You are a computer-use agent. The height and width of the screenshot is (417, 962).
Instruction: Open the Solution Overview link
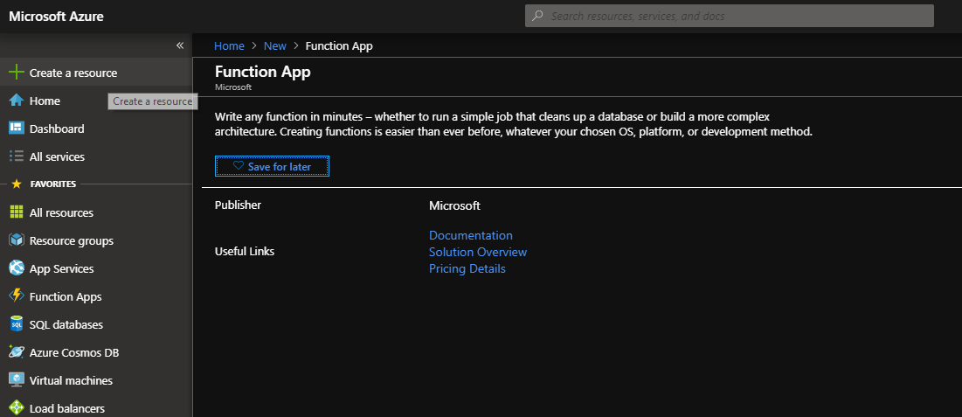click(478, 252)
